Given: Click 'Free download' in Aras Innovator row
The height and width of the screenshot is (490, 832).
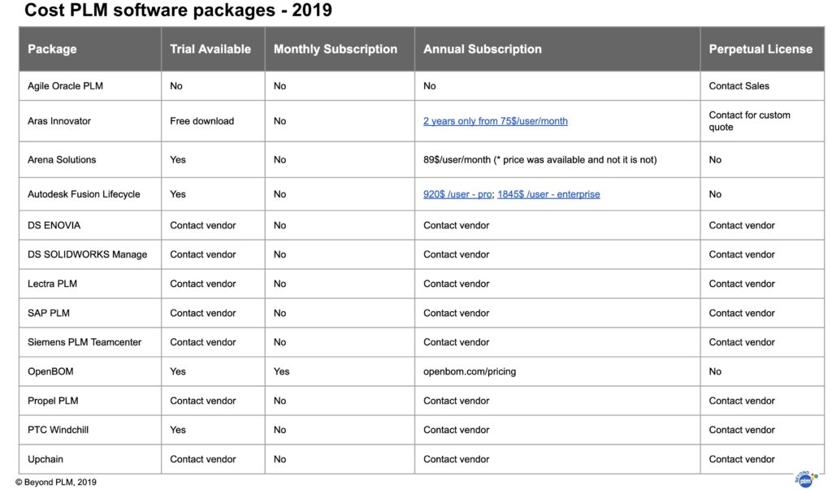Looking at the screenshot, I should (x=201, y=121).
